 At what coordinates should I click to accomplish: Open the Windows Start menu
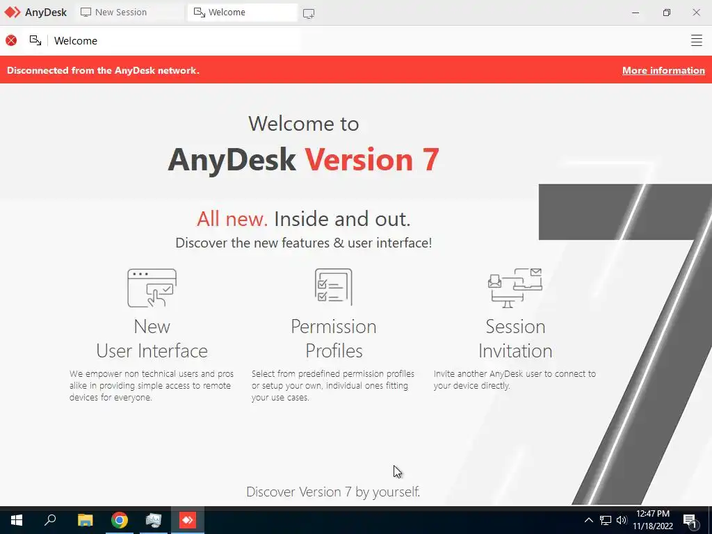pyautogui.click(x=17, y=520)
